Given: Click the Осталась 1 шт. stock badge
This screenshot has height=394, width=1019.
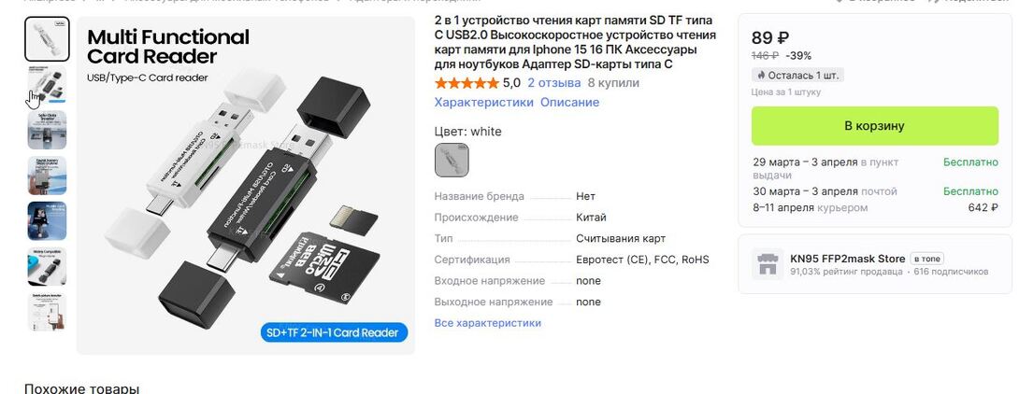Looking at the screenshot, I should (x=798, y=76).
